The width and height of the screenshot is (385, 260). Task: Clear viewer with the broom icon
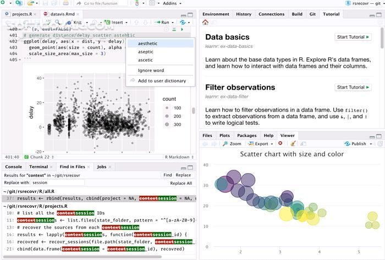click(x=293, y=144)
